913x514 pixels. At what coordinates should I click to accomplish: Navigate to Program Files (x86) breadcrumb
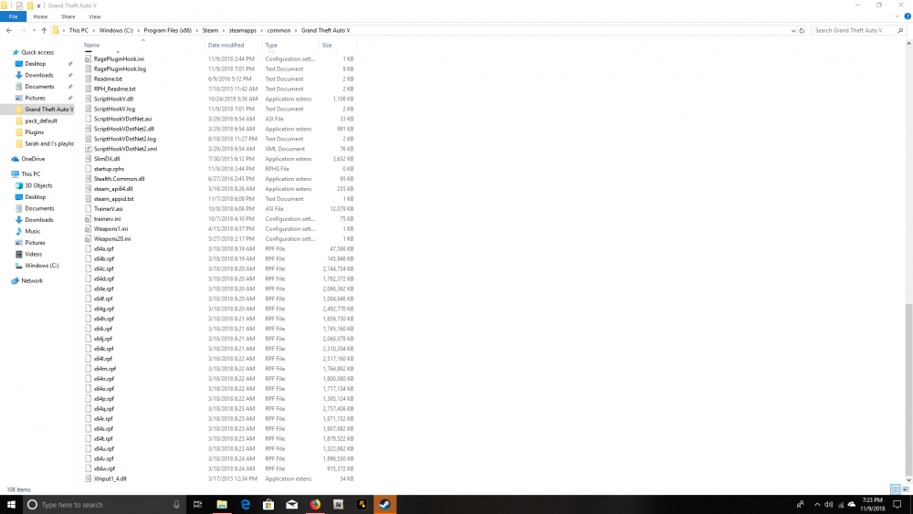pos(167,30)
